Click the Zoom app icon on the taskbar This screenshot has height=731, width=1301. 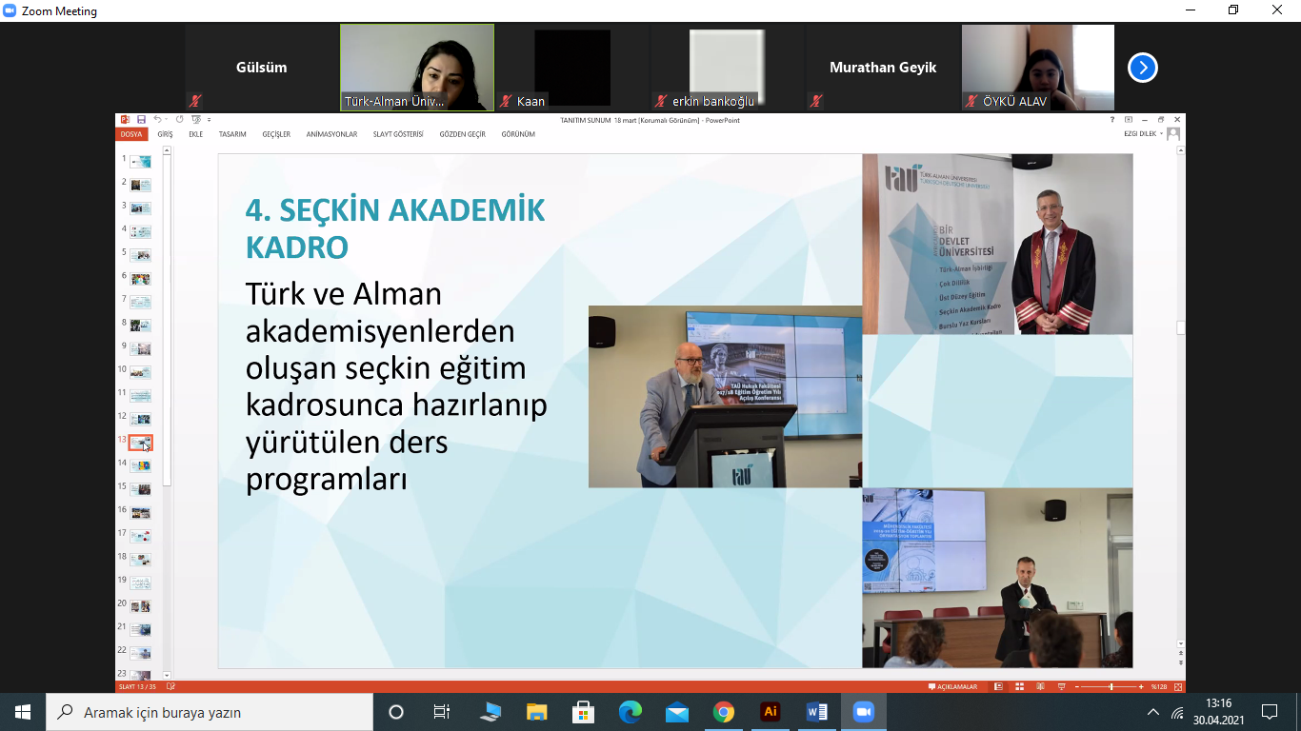(864, 712)
